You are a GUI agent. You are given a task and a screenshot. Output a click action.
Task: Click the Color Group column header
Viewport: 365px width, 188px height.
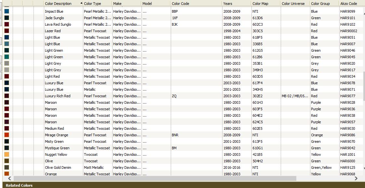324,4
